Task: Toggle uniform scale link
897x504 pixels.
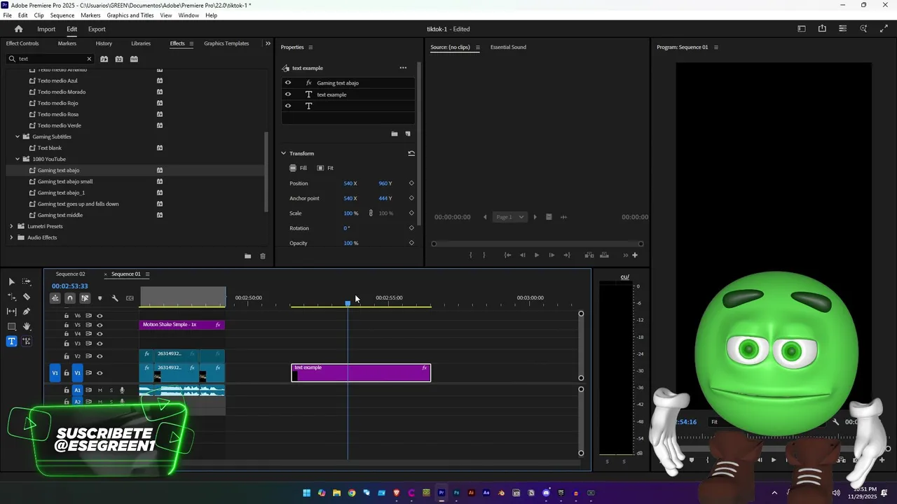Action: point(371,213)
